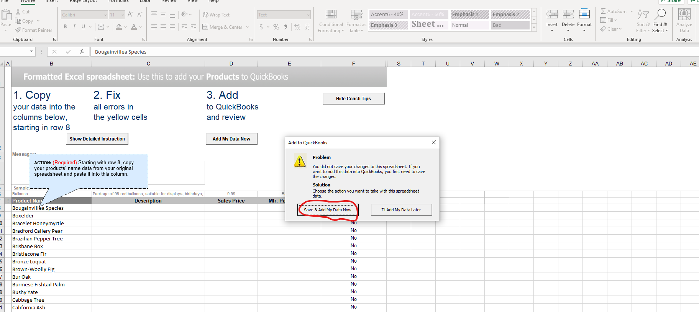Screen dimensions: 699x312
Task: Click the formula bar input
Action: click(x=394, y=52)
